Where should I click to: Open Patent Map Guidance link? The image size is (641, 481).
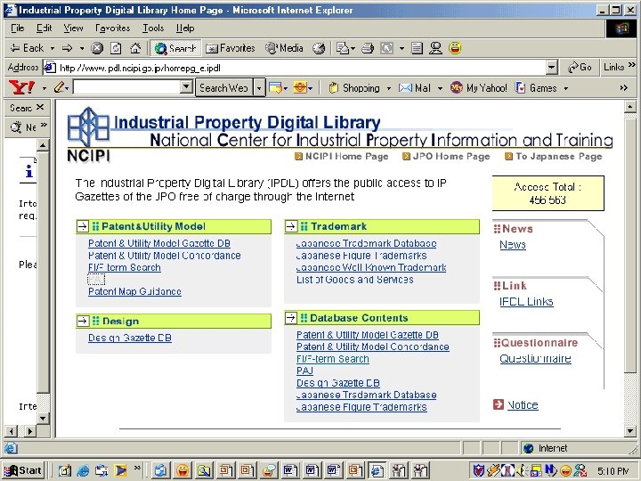pos(134,291)
